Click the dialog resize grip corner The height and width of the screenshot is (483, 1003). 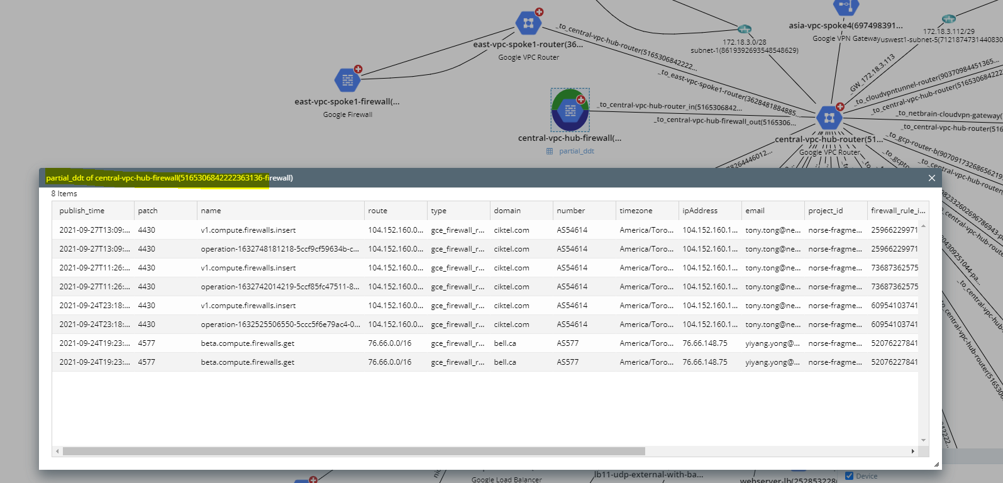coord(936,464)
